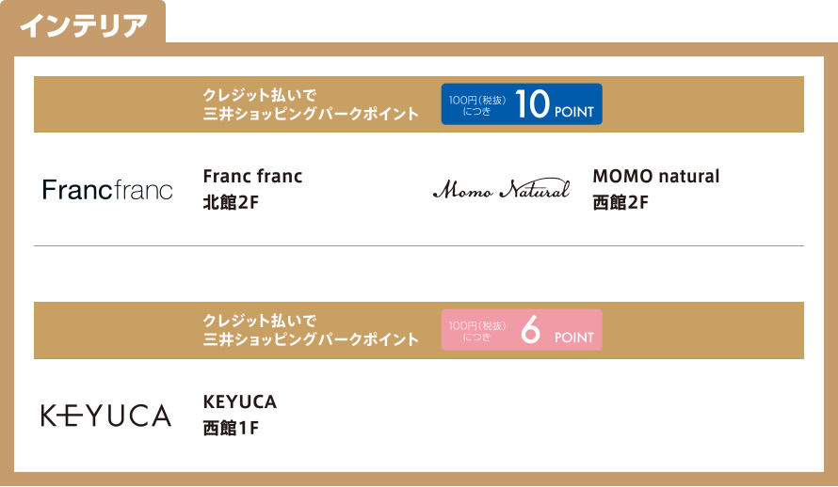Click the large number 10 in blue badge

(532, 103)
